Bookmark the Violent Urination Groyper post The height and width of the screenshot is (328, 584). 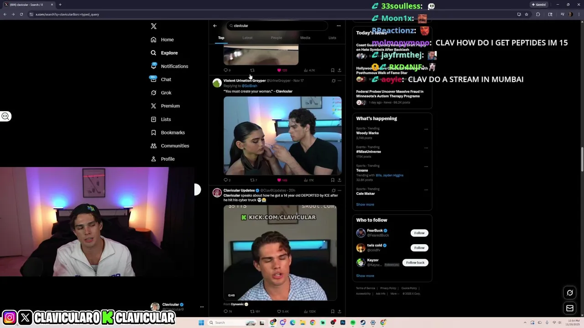[333, 180]
